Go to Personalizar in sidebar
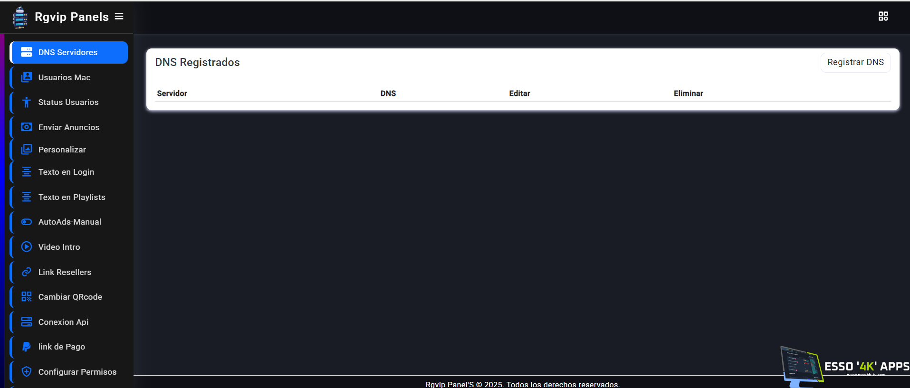Image resolution: width=910 pixels, height=388 pixels. pos(62,150)
